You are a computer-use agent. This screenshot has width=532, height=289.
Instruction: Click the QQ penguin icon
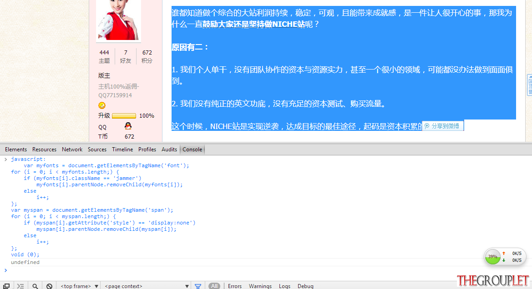(128, 126)
